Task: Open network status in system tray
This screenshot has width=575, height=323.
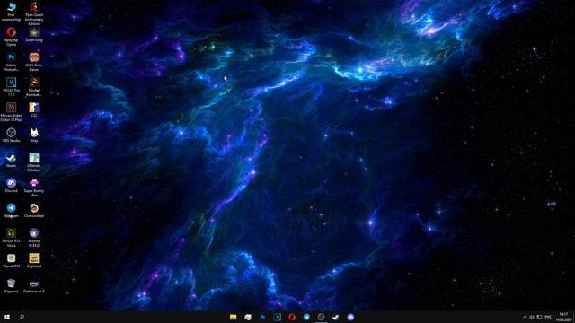Action: click(539, 317)
